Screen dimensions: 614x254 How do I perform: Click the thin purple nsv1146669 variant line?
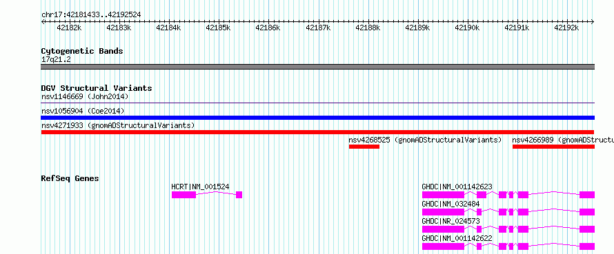click(317, 103)
